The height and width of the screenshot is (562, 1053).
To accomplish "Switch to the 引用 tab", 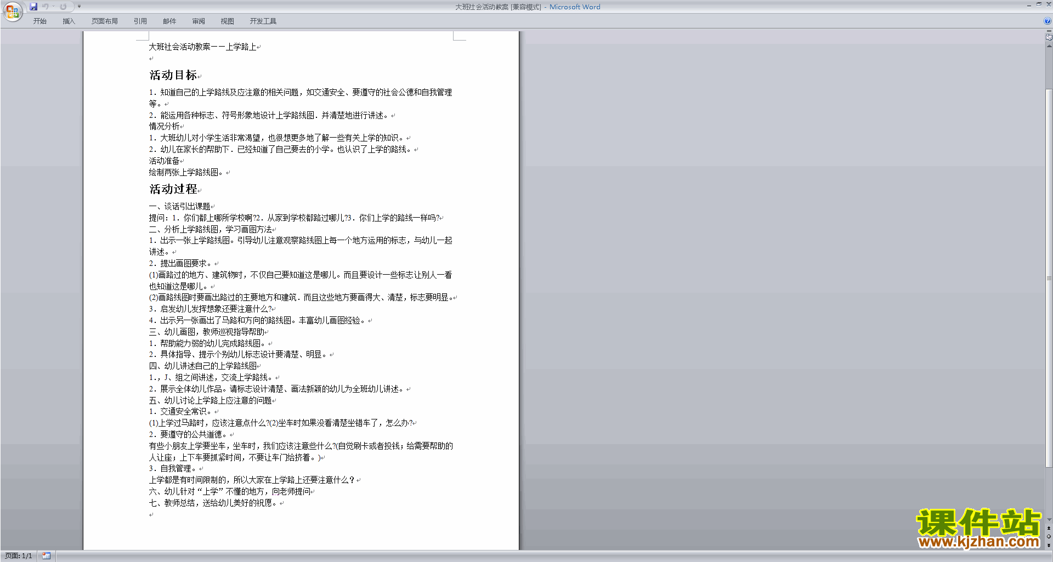I will coord(140,21).
